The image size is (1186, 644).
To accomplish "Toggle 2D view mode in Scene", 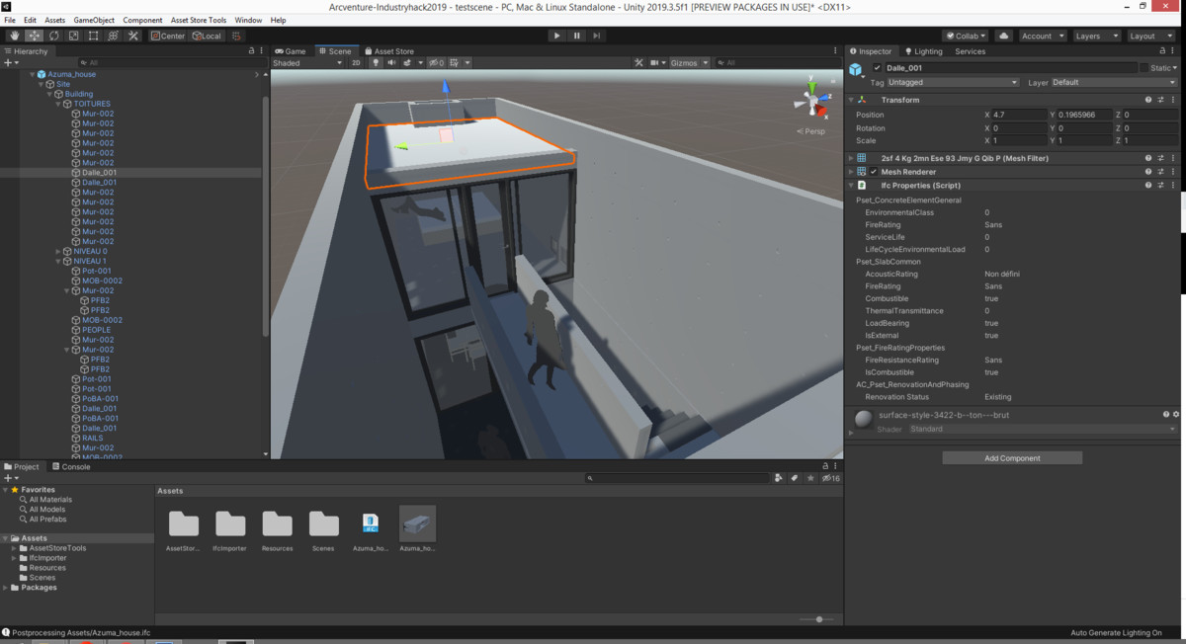I will [357, 63].
